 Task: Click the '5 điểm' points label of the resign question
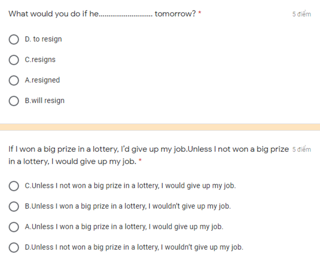coord(302,14)
